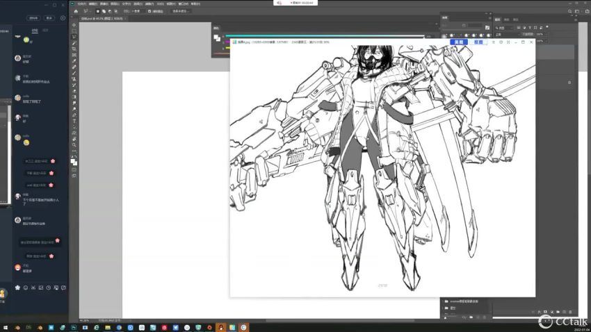Click the Home icon in options bar
The width and height of the screenshot is (591, 332).
[76, 11]
